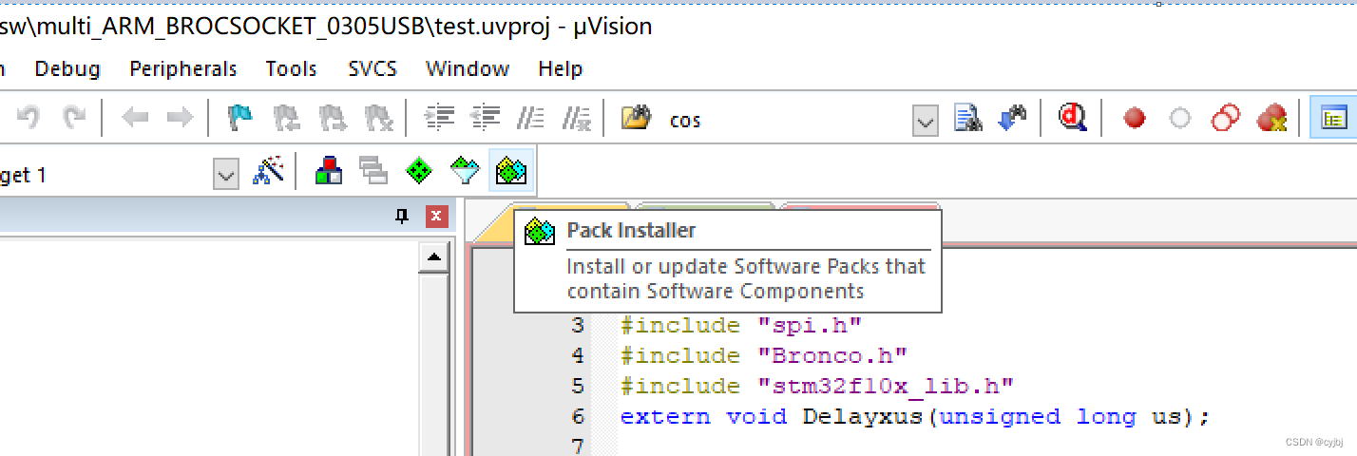Go to next bookmark icon
This screenshot has height=456, width=1357.
pos(333,119)
